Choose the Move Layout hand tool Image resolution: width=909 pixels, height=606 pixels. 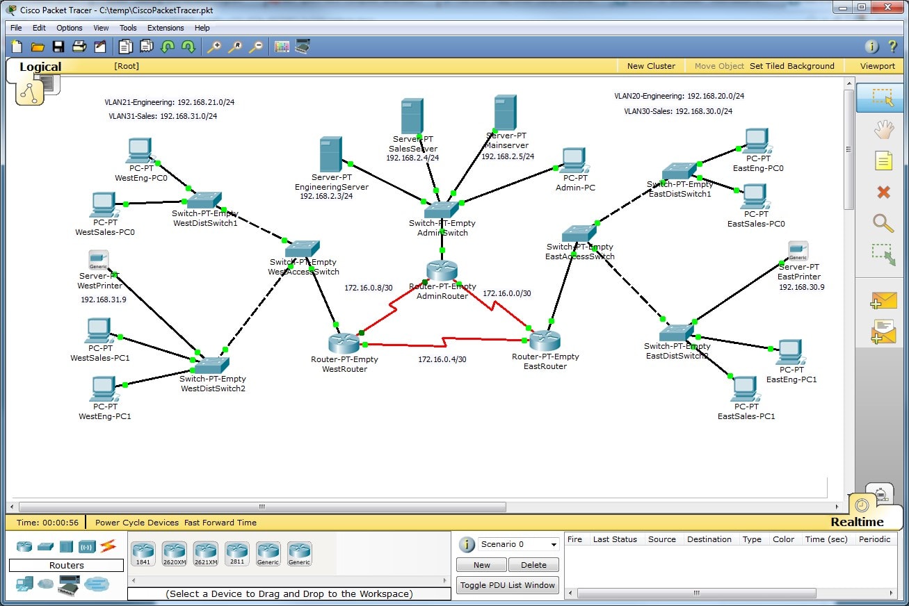click(x=883, y=129)
